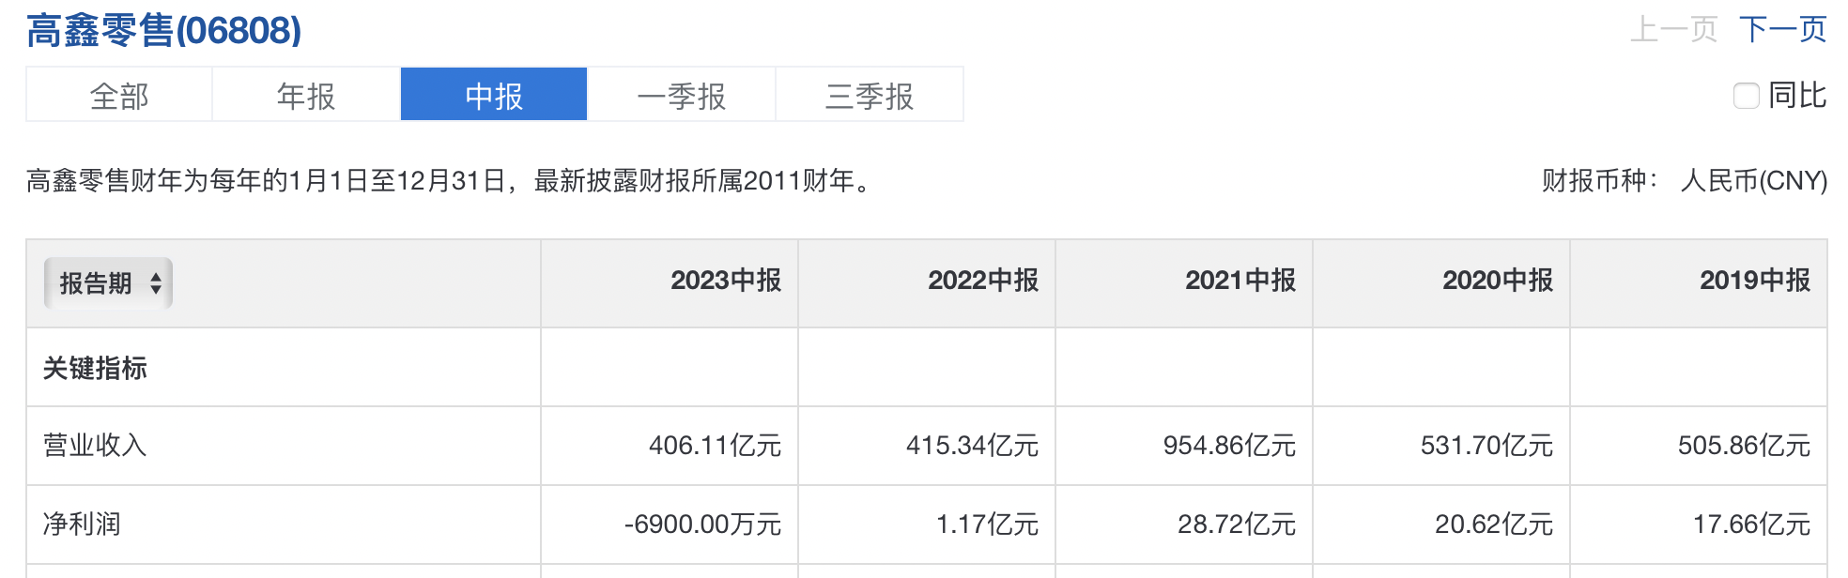Open the 一季报 tab
Image resolution: width=1848 pixels, height=578 pixels.
tap(682, 96)
